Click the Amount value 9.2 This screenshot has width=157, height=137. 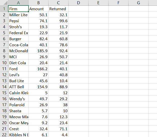point(38,123)
